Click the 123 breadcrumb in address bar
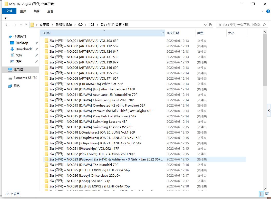Viewport: 271px width, 199px height. pyautogui.click(x=92, y=25)
